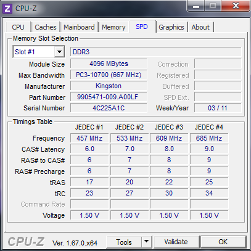Click the 6.0 CAS# Latency value
The height and width of the screenshot is (251, 251).
89,149
